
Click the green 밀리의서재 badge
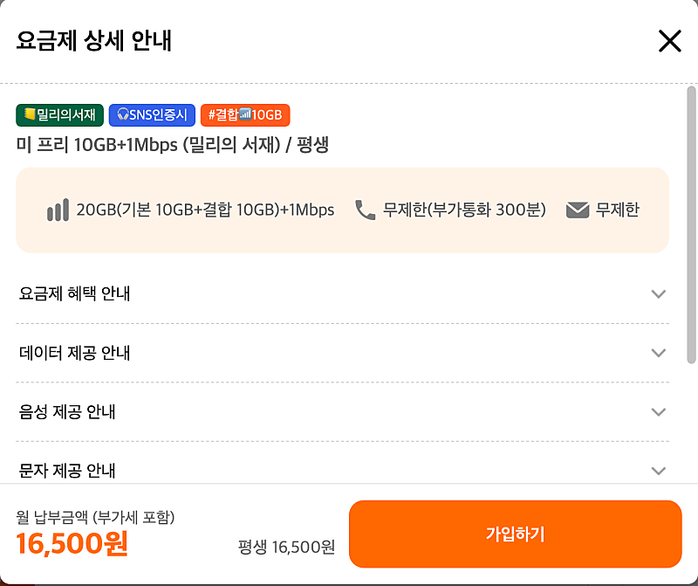pyautogui.click(x=59, y=115)
